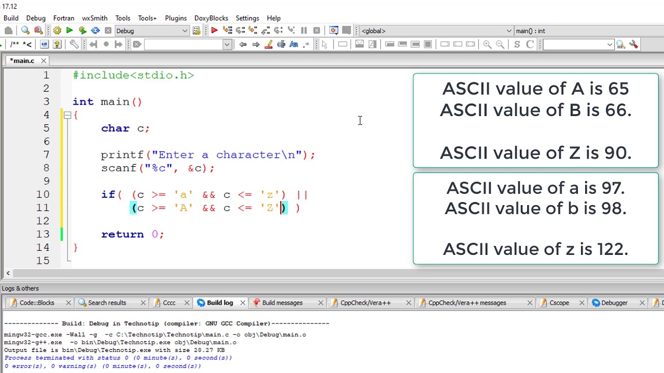Click the Build and run icon
The height and width of the screenshot is (373, 664).
click(x=82, y=31)
